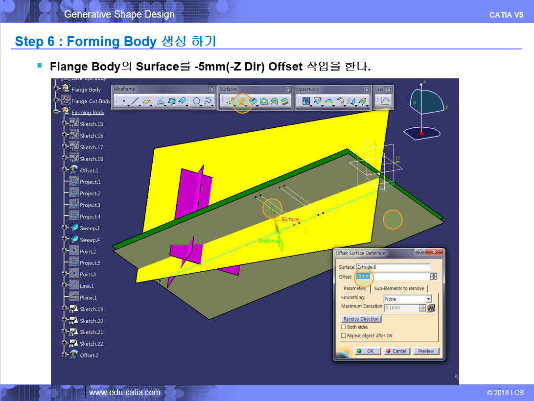Switch to Sub-Elements to remove tab
This screenshot has width=534, height=401.
coord(398,288)
